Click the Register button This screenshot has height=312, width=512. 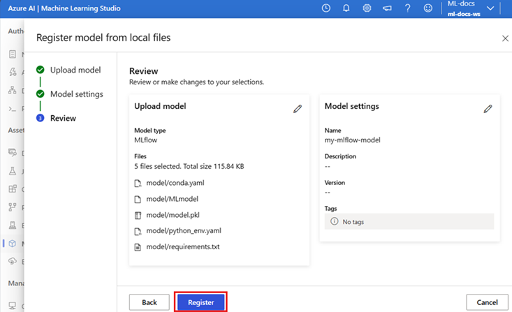(x=200, y=302)
